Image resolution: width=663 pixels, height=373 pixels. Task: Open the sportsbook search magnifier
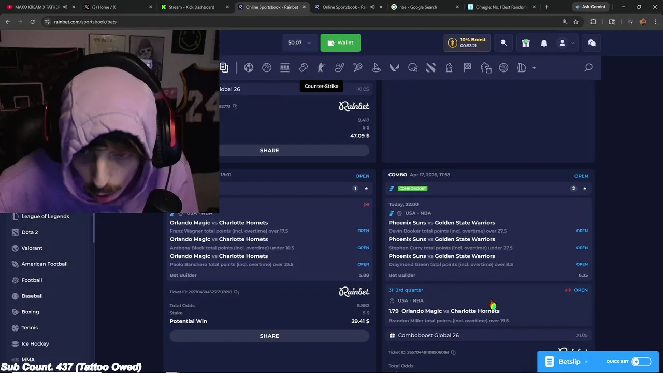coord(588,67)
